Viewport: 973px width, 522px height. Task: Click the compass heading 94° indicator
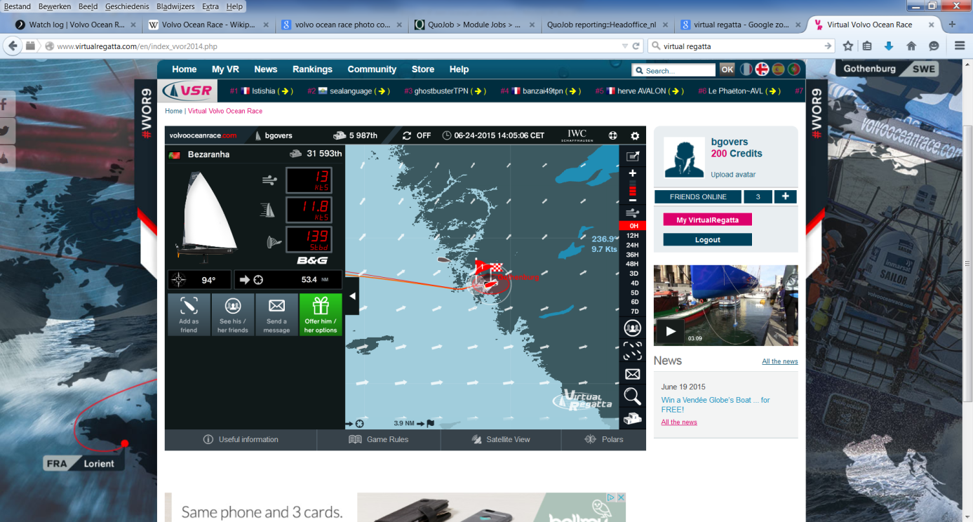199,280
